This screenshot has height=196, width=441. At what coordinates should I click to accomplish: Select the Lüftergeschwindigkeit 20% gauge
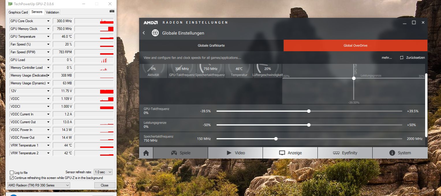pos(268,71)
